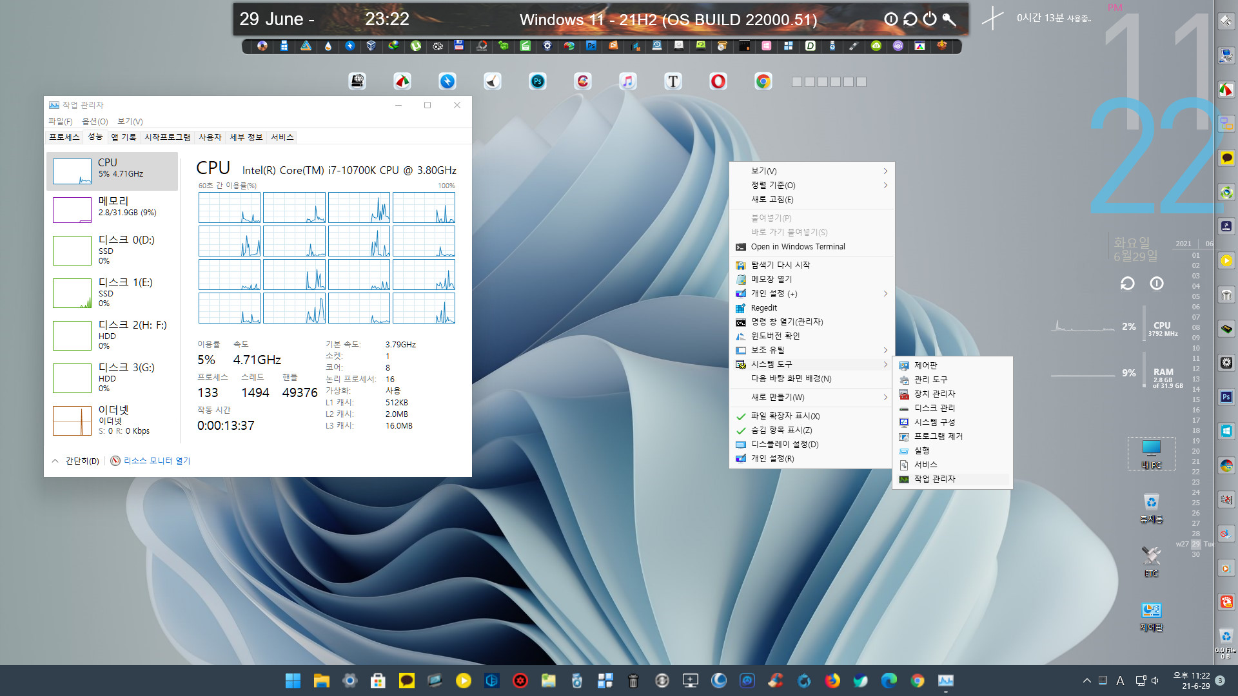Click the umbrella icon in the dock row
1238x696 pixels.
coord(402,81)
